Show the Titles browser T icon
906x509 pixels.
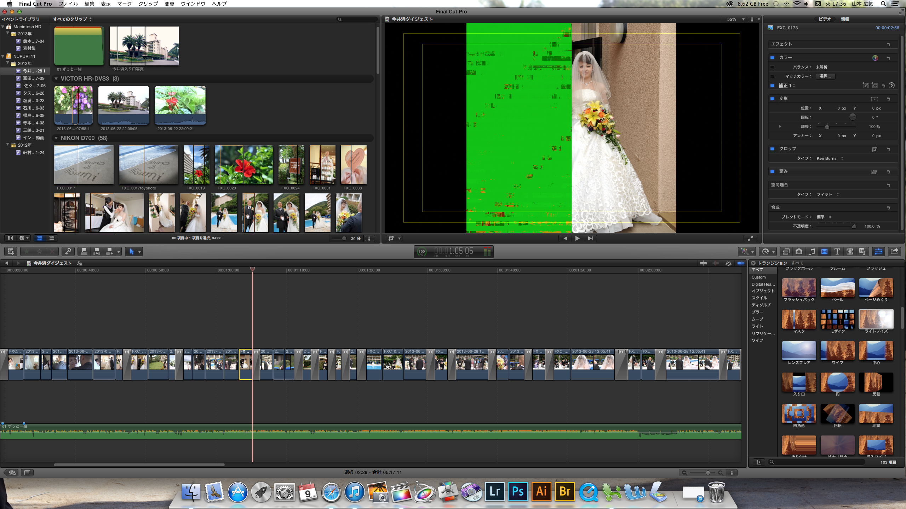tap(837, 251)
